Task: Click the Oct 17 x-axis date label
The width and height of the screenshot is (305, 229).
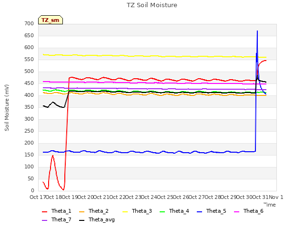Action: (x=38, y=197)
